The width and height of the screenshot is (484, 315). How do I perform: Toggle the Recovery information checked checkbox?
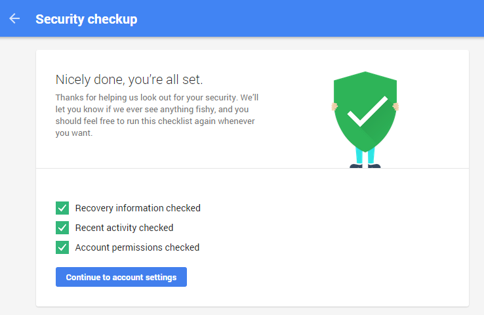pyautogui.click(x=62, y=208)
